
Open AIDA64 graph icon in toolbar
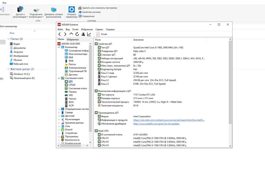coord(89,34)
